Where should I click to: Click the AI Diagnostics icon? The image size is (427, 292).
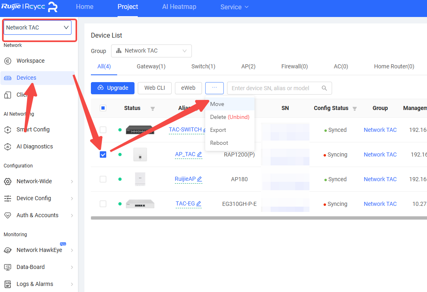[x=8, y=147]
